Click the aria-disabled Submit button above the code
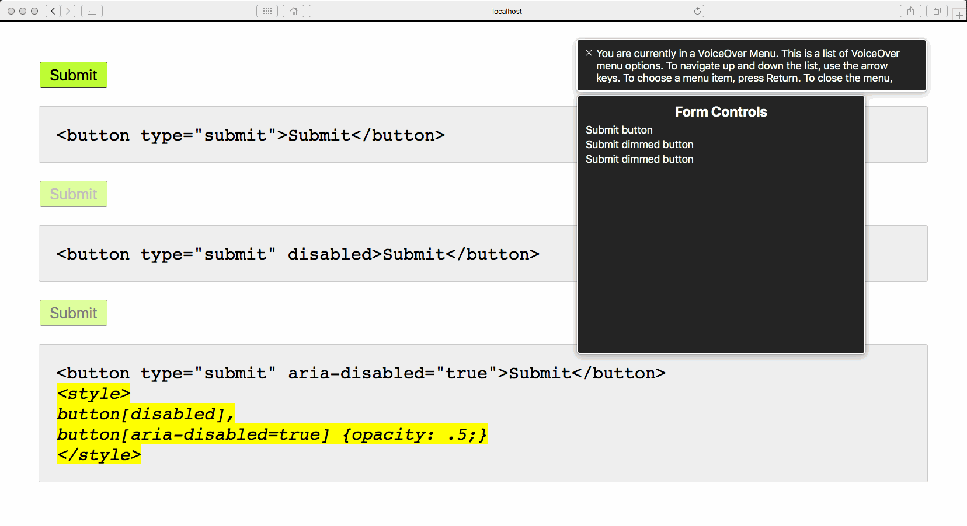 click(x=73, y=313)
